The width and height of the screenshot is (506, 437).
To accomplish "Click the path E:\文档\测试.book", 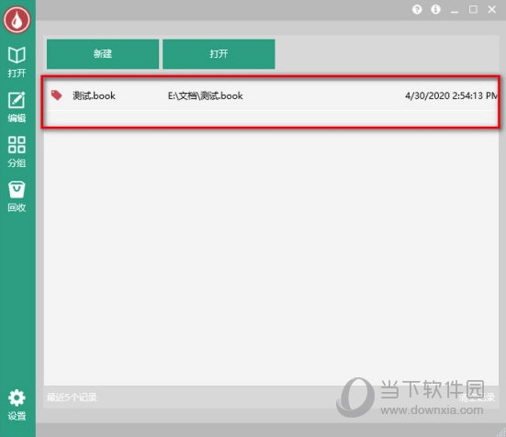I will [x=205, y=95].
